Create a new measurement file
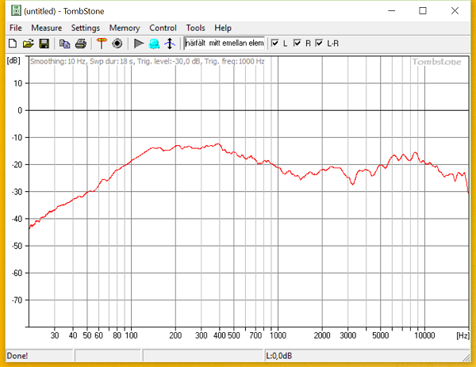 click(x=13, y=44)
